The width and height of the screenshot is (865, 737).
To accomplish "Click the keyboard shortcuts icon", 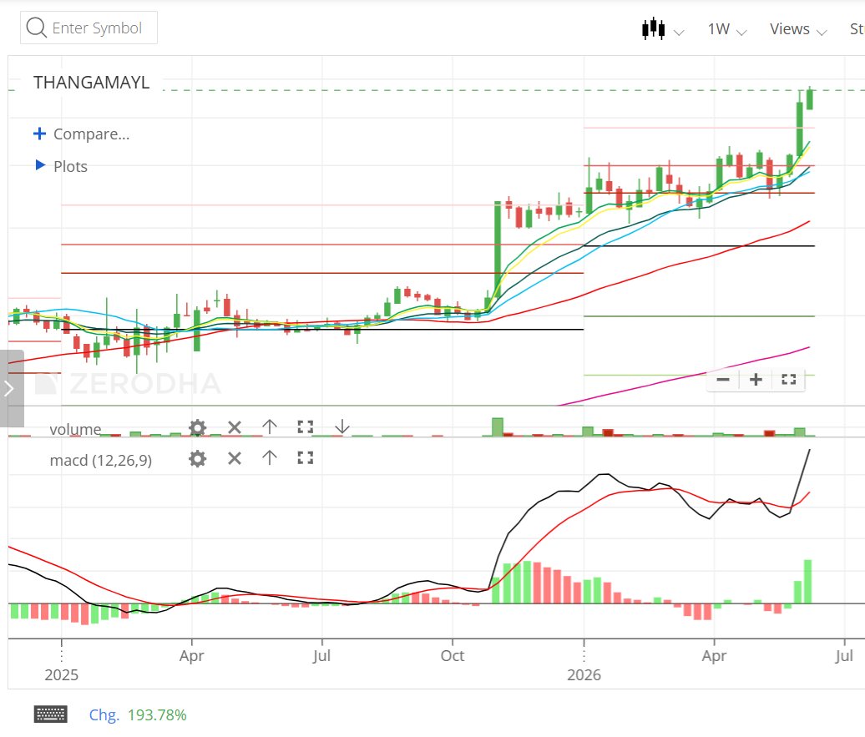I will (x=51, y=714).
